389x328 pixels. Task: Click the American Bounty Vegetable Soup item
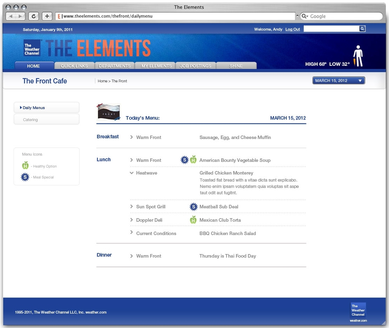[235, 160]
